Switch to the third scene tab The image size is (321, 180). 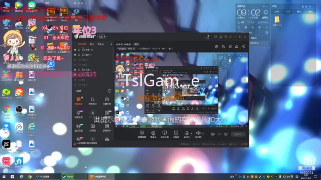(101, 44)
